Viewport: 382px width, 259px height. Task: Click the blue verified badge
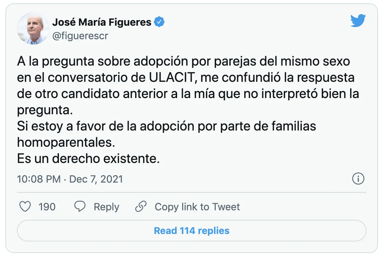pyautogui.click(x=160, y=22)
